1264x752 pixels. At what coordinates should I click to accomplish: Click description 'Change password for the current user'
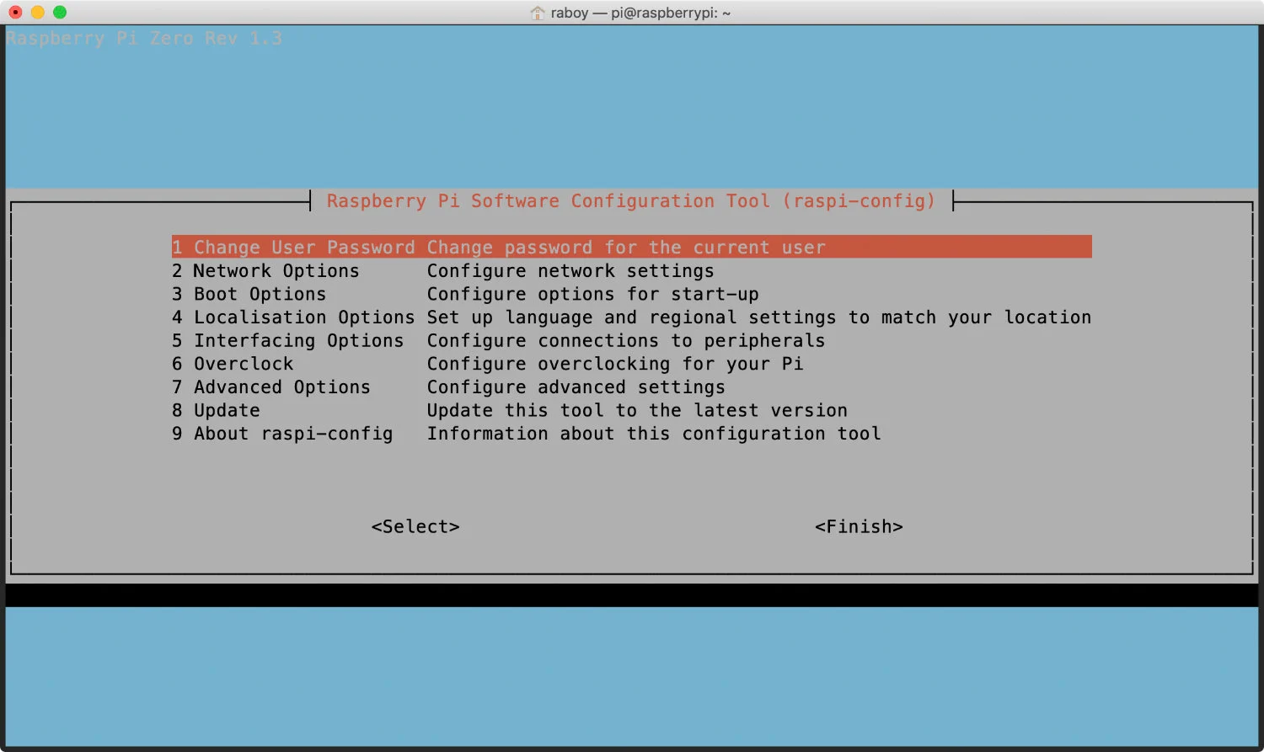[x=626, y=247]
